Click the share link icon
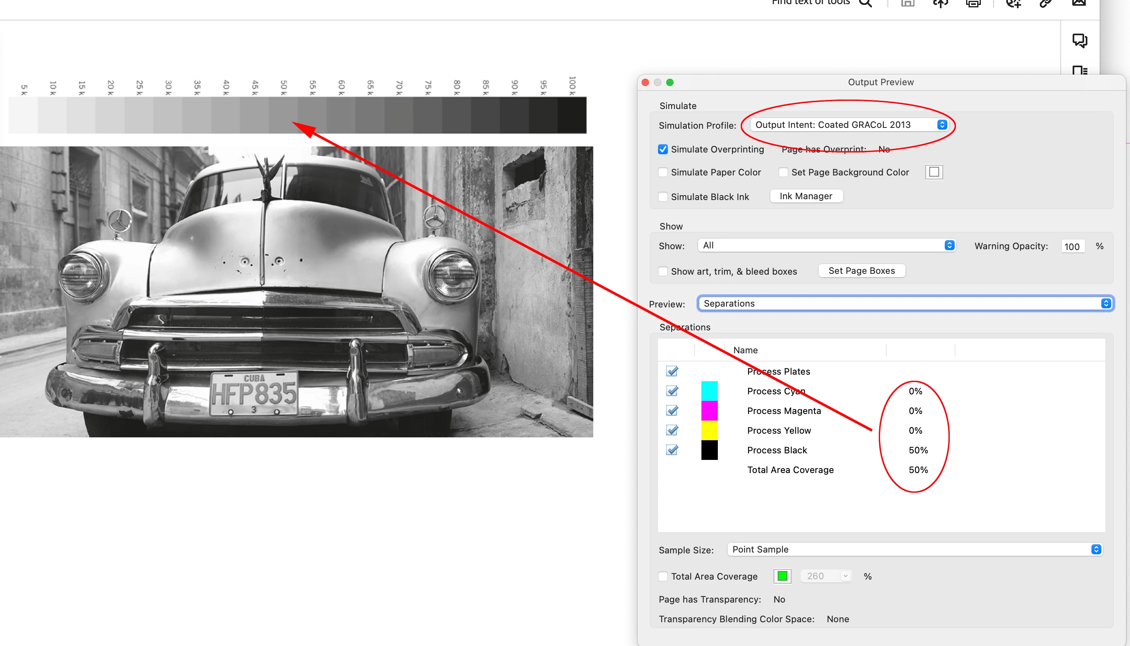This screenshot has height=646, width=1130. [1046, 3]
